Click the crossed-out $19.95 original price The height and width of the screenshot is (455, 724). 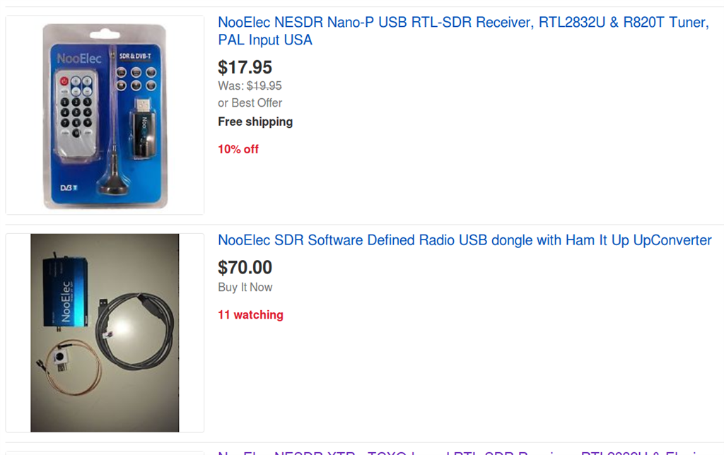(264, 85)
